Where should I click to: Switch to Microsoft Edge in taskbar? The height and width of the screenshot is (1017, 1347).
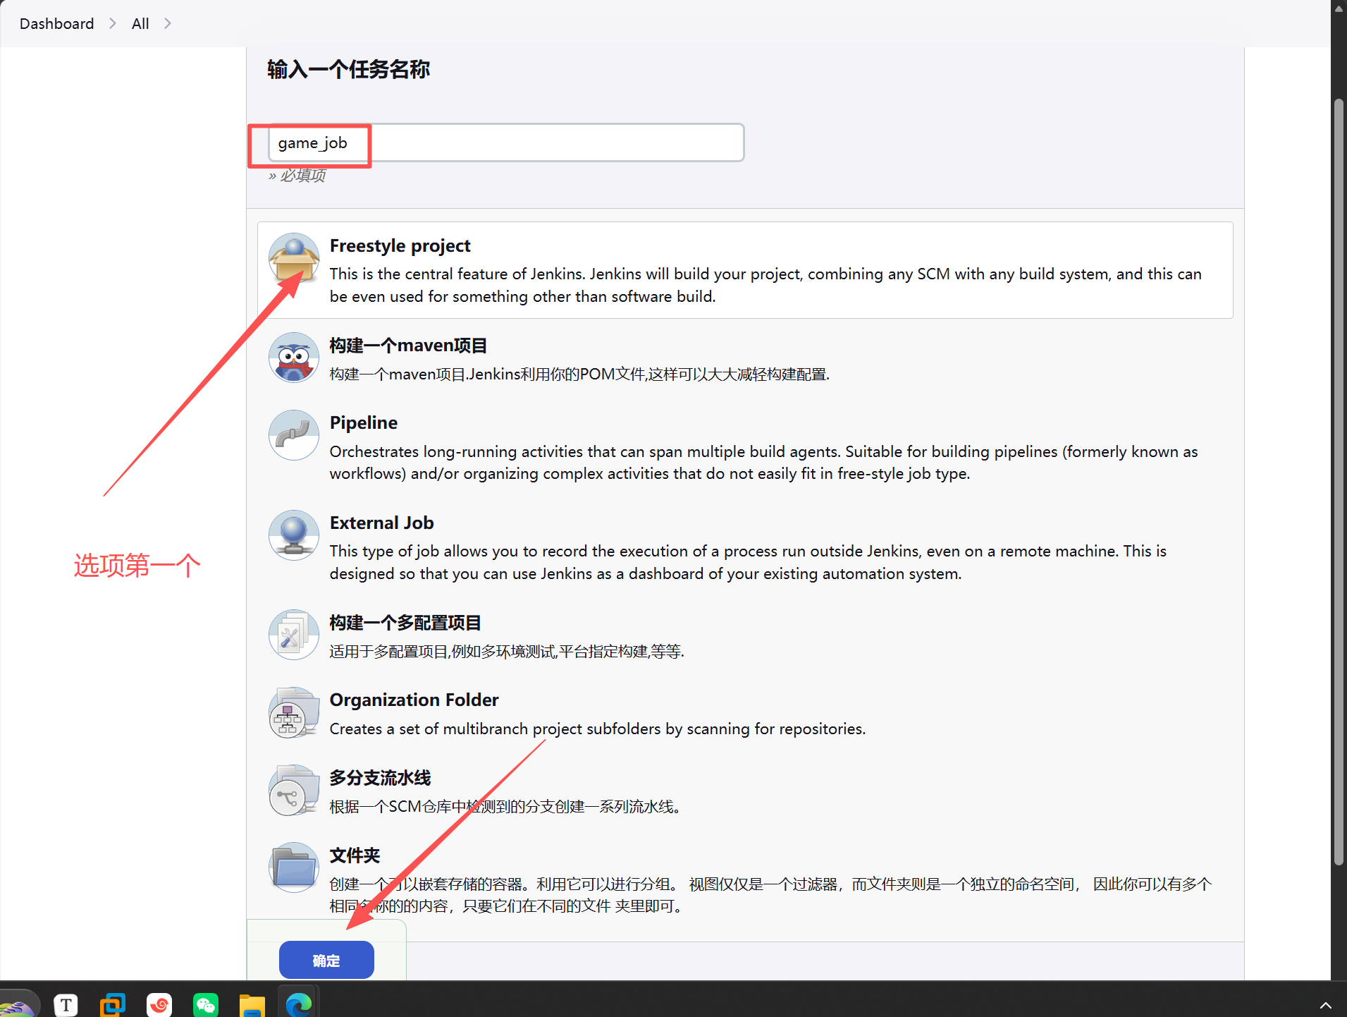(x=299, y=1004)
